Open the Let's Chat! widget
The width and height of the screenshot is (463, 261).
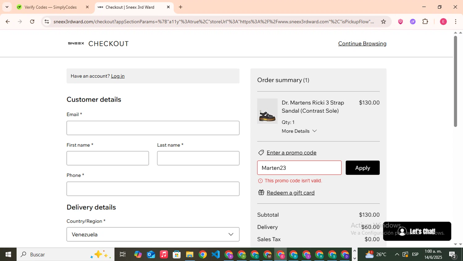417,231
